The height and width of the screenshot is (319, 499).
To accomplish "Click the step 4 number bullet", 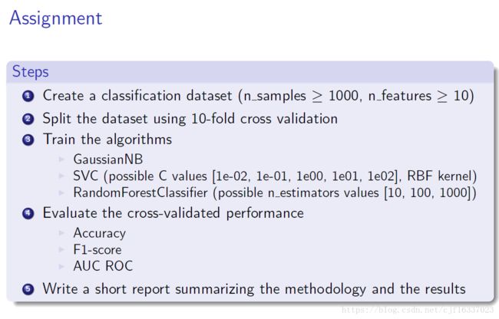I will (28, 213).
